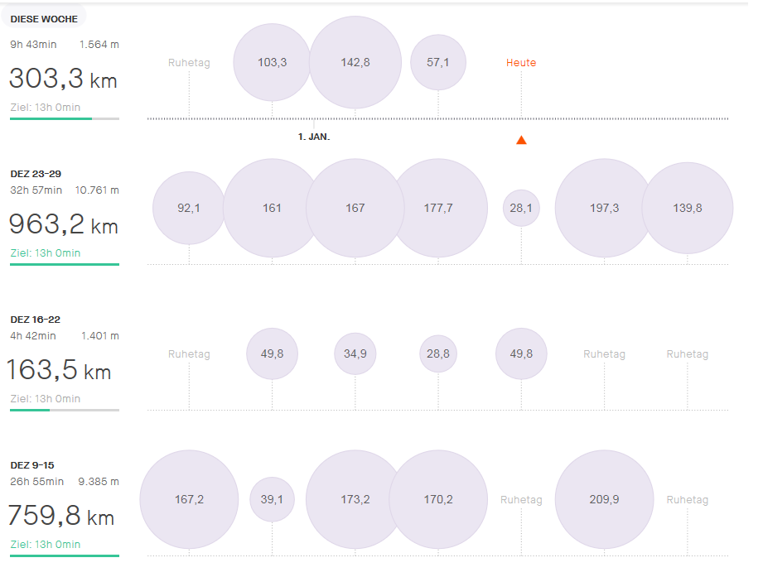763x577 pixels.
Task: Select the 39,1 km activity bubble
Action: (x=272, y=499)
